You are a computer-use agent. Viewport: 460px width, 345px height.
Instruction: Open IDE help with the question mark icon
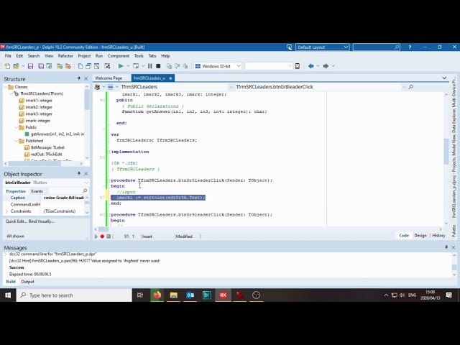410,47
